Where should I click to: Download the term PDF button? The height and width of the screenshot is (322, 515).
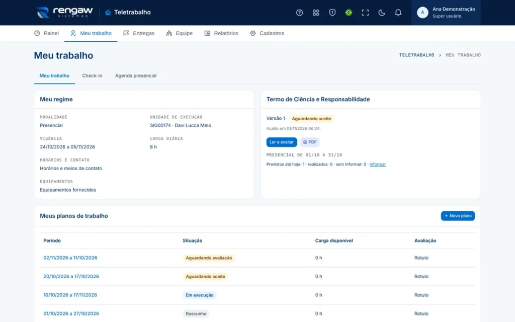(309, 142)
